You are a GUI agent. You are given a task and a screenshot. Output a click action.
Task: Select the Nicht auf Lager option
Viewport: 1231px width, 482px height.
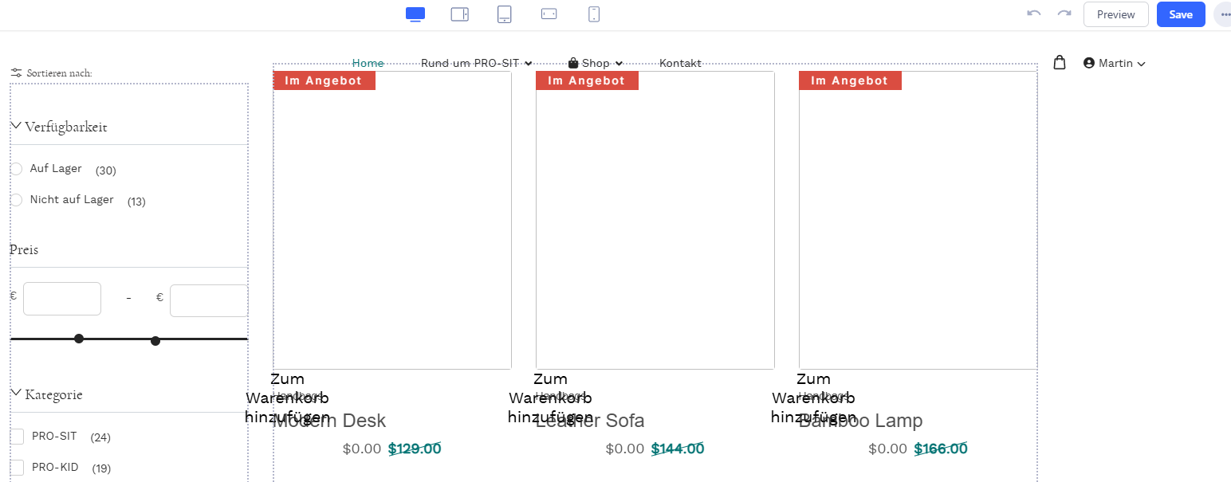[x=17, y=200]
